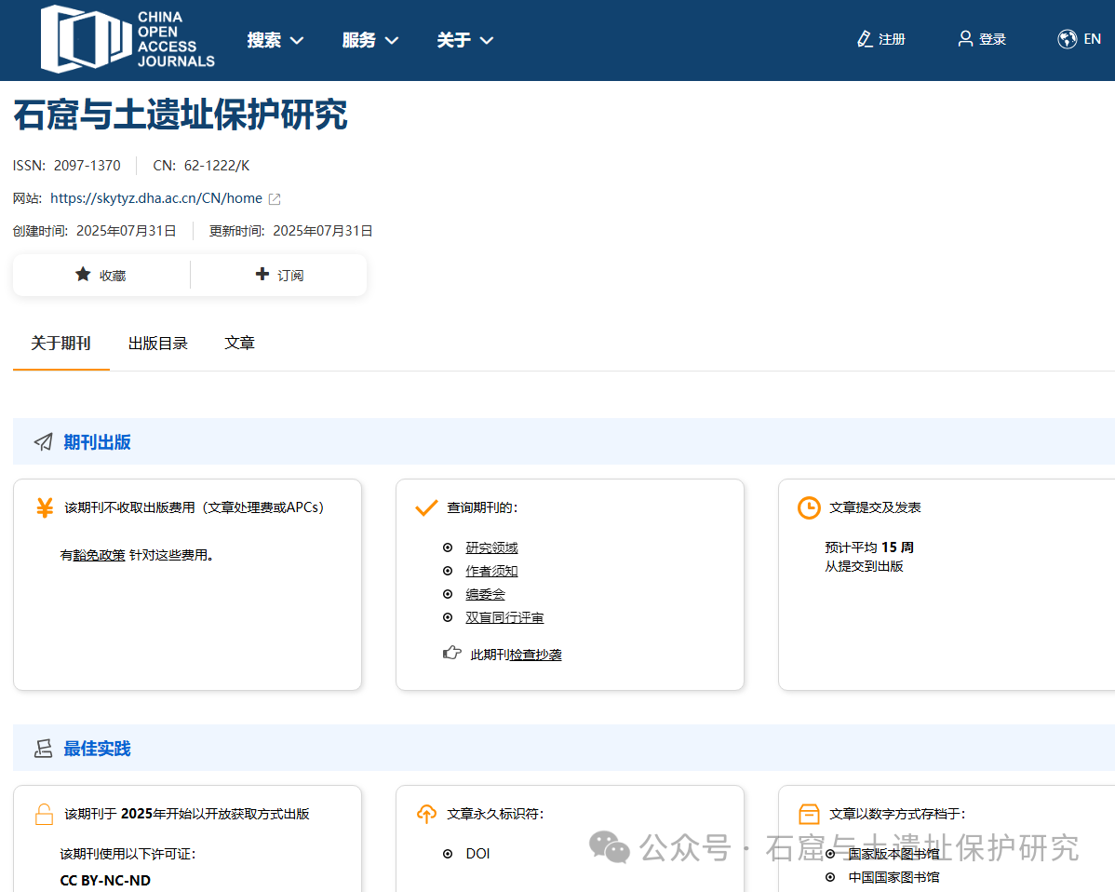Click the user login icon
Image resolution: width=1115 pixels, height=892 pixels.
point(965,39)
